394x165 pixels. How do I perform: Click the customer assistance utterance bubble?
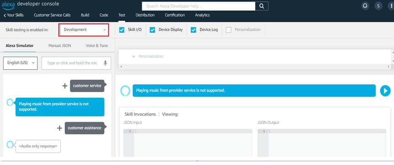84,128
